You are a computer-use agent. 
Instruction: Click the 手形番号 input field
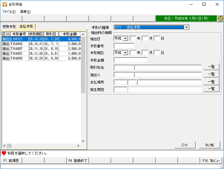click(x=124, y=46)
